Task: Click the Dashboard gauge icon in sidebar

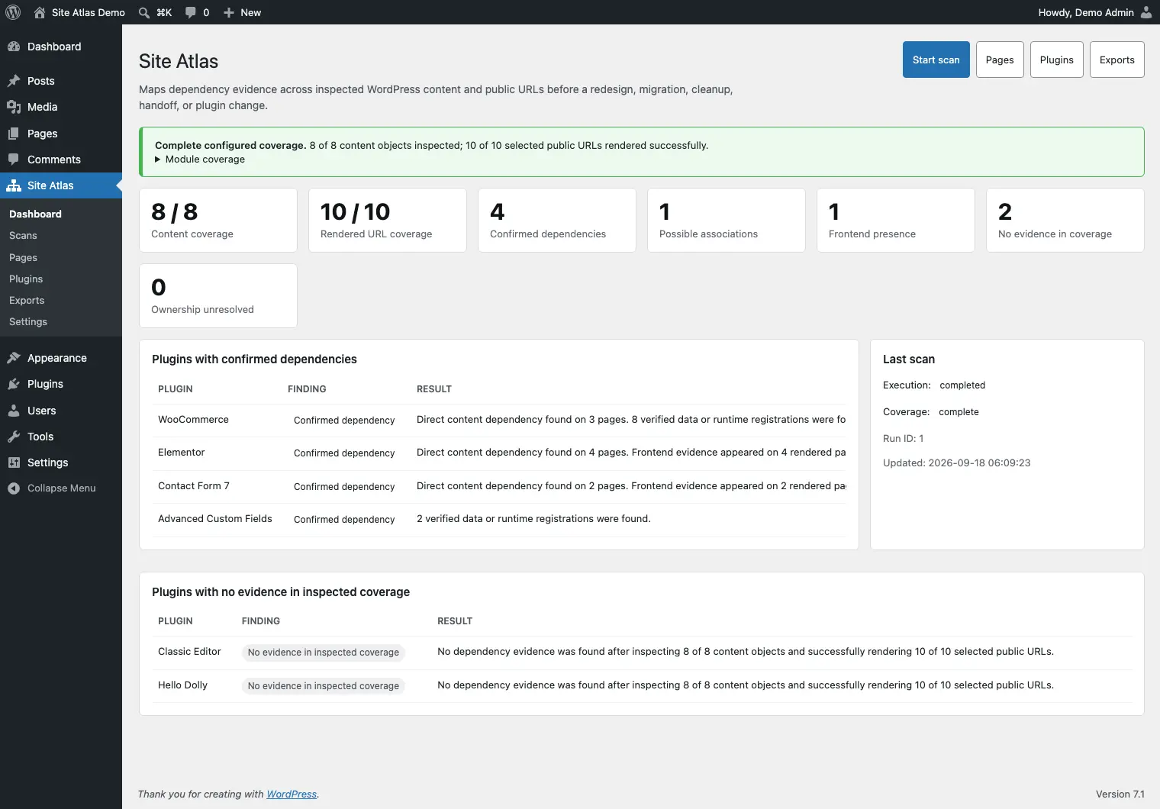Action: [14, 47]
